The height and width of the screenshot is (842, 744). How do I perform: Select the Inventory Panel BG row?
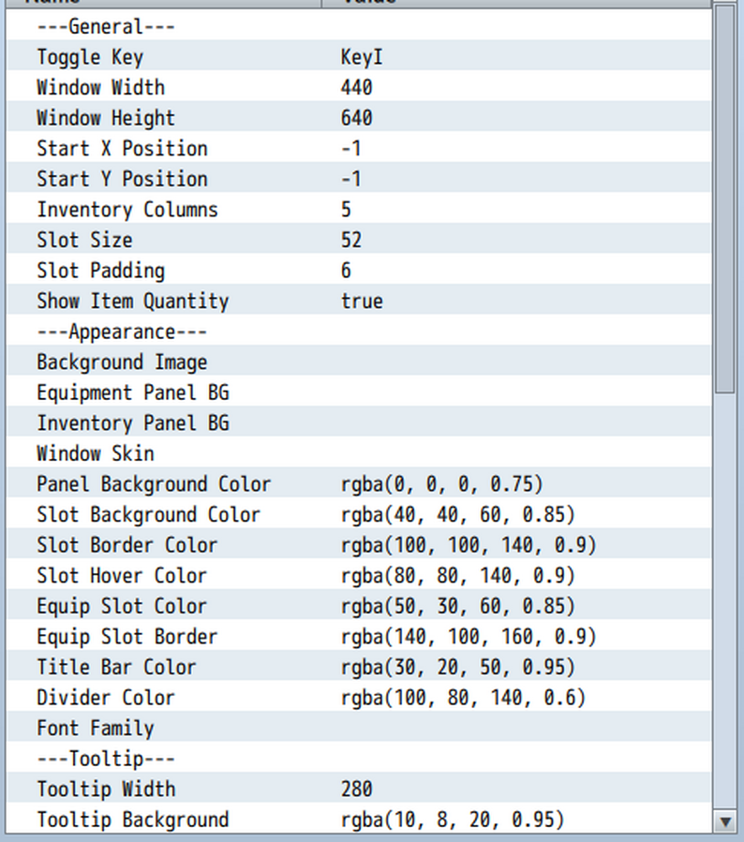[x=359, y=423]
